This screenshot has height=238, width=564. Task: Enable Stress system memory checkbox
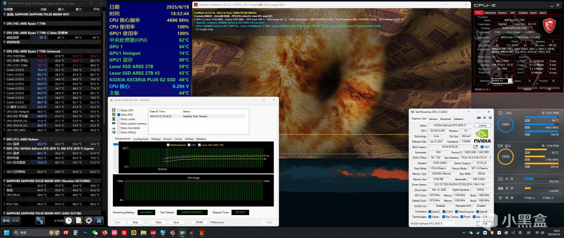[x=119, y=123]
